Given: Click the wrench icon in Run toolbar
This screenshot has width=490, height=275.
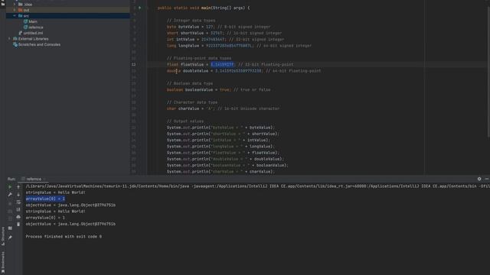Looking at the screenshot, I should pyautogui.click(x=10, y=195).
